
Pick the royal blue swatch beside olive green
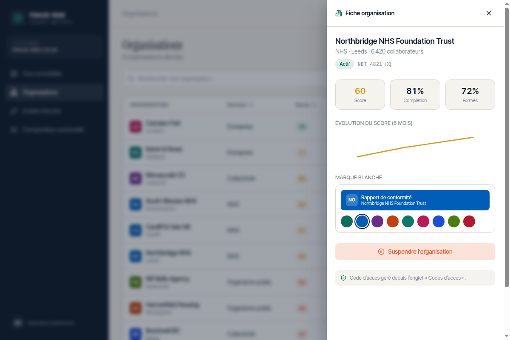point(439,221)
